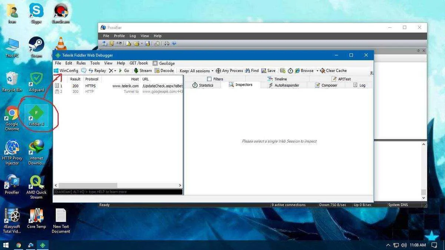The height and width of the screenshot is (250, 445).
Task: Click System DNS in Proxifier status bar
Action: coord(398,205)
